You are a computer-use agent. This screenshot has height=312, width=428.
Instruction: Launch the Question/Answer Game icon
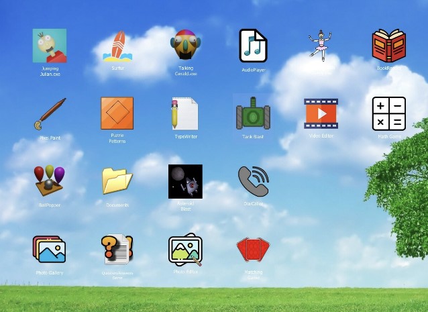point(117,250)
